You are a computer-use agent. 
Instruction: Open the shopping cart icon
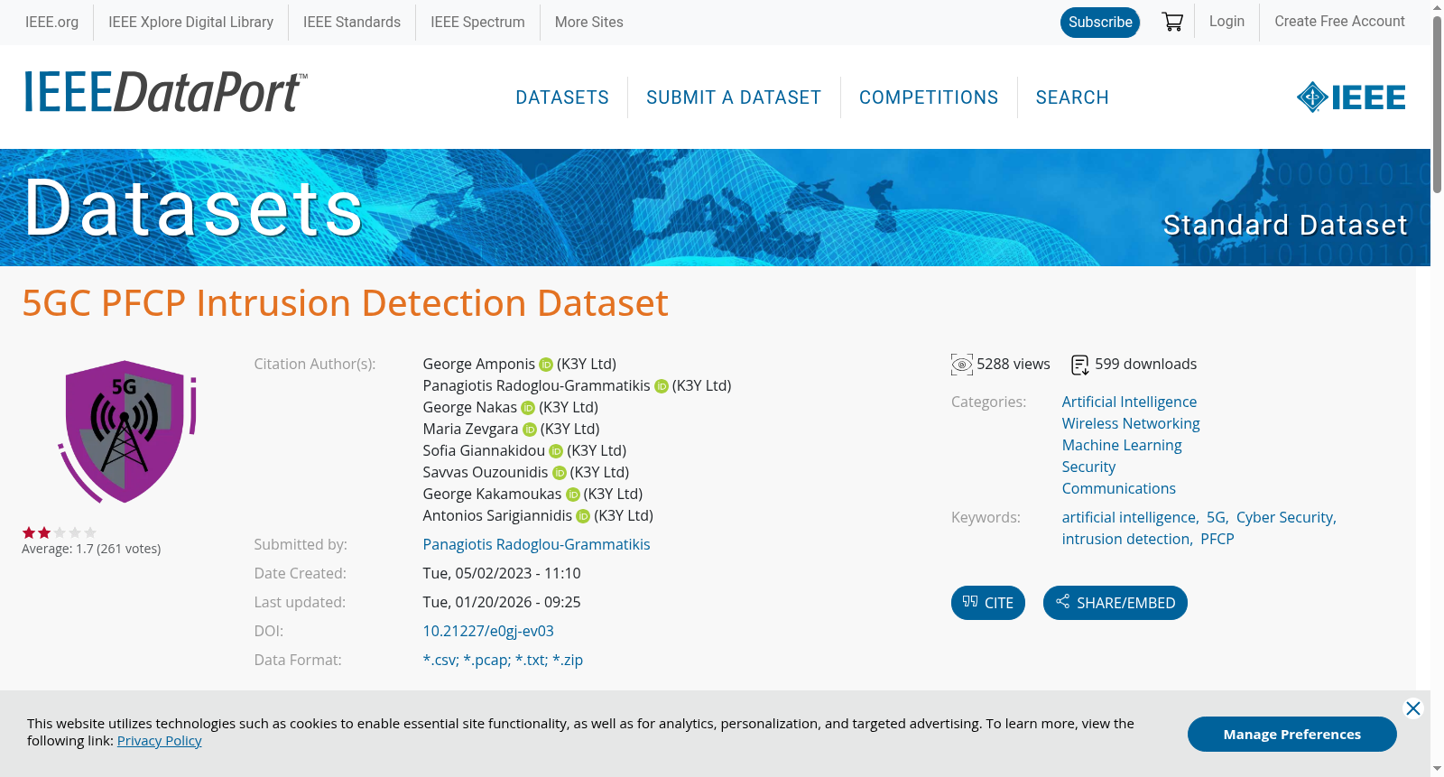(x=1172, y=22)
